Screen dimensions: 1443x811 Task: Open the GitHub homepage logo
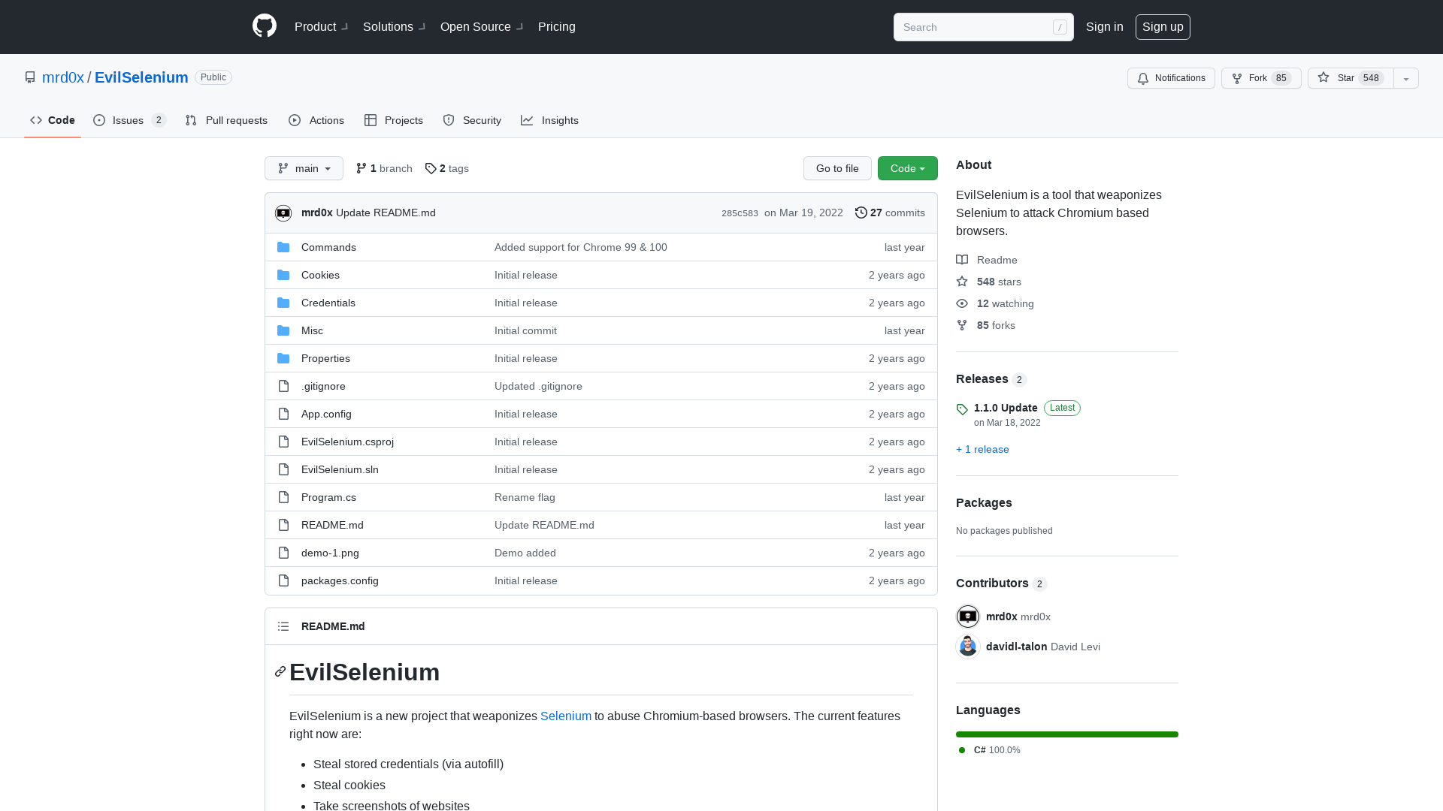click(x=265, y=26)
